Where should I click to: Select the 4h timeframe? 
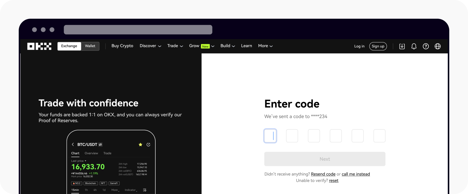tap(95, 190)
